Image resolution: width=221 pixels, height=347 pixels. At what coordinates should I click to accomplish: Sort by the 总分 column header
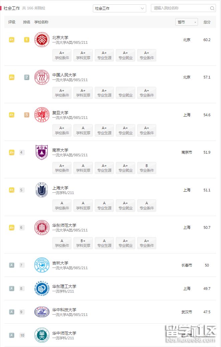click(207, 22)
